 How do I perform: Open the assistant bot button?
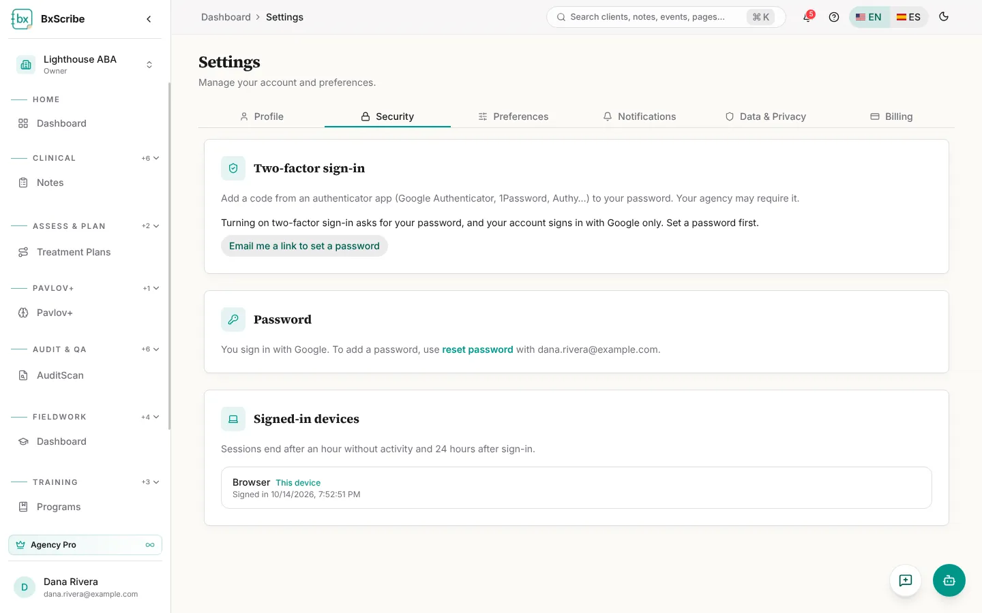click(x=949, y=580)
